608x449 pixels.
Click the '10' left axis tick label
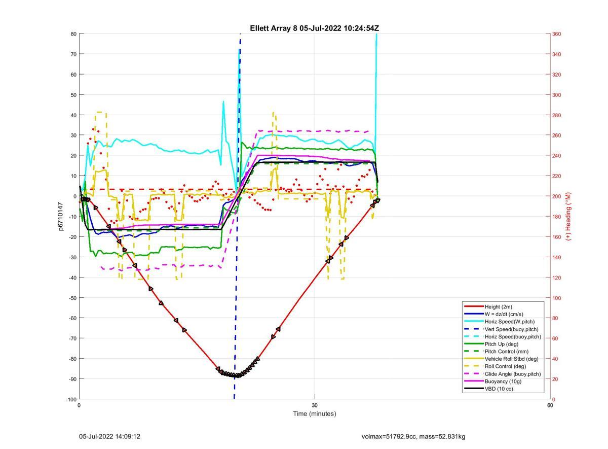coord(73,176)
